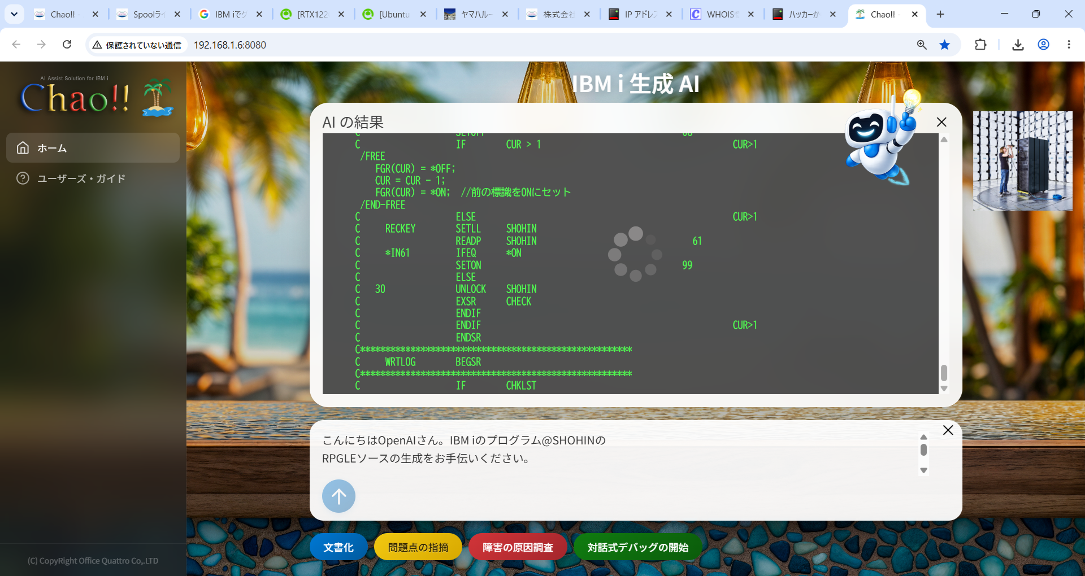This screenshot has height=576, width=1085.
Task: Close the active Chao!! tab
Action: pyautogui.click(x=915, y=14)
